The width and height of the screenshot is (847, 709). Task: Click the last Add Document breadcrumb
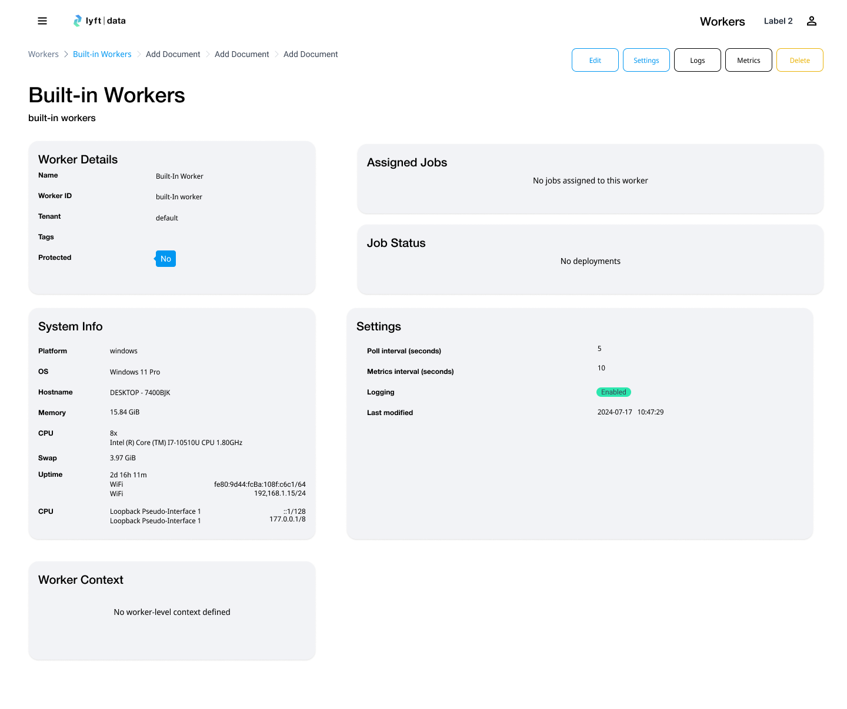(x=311, y=54)
